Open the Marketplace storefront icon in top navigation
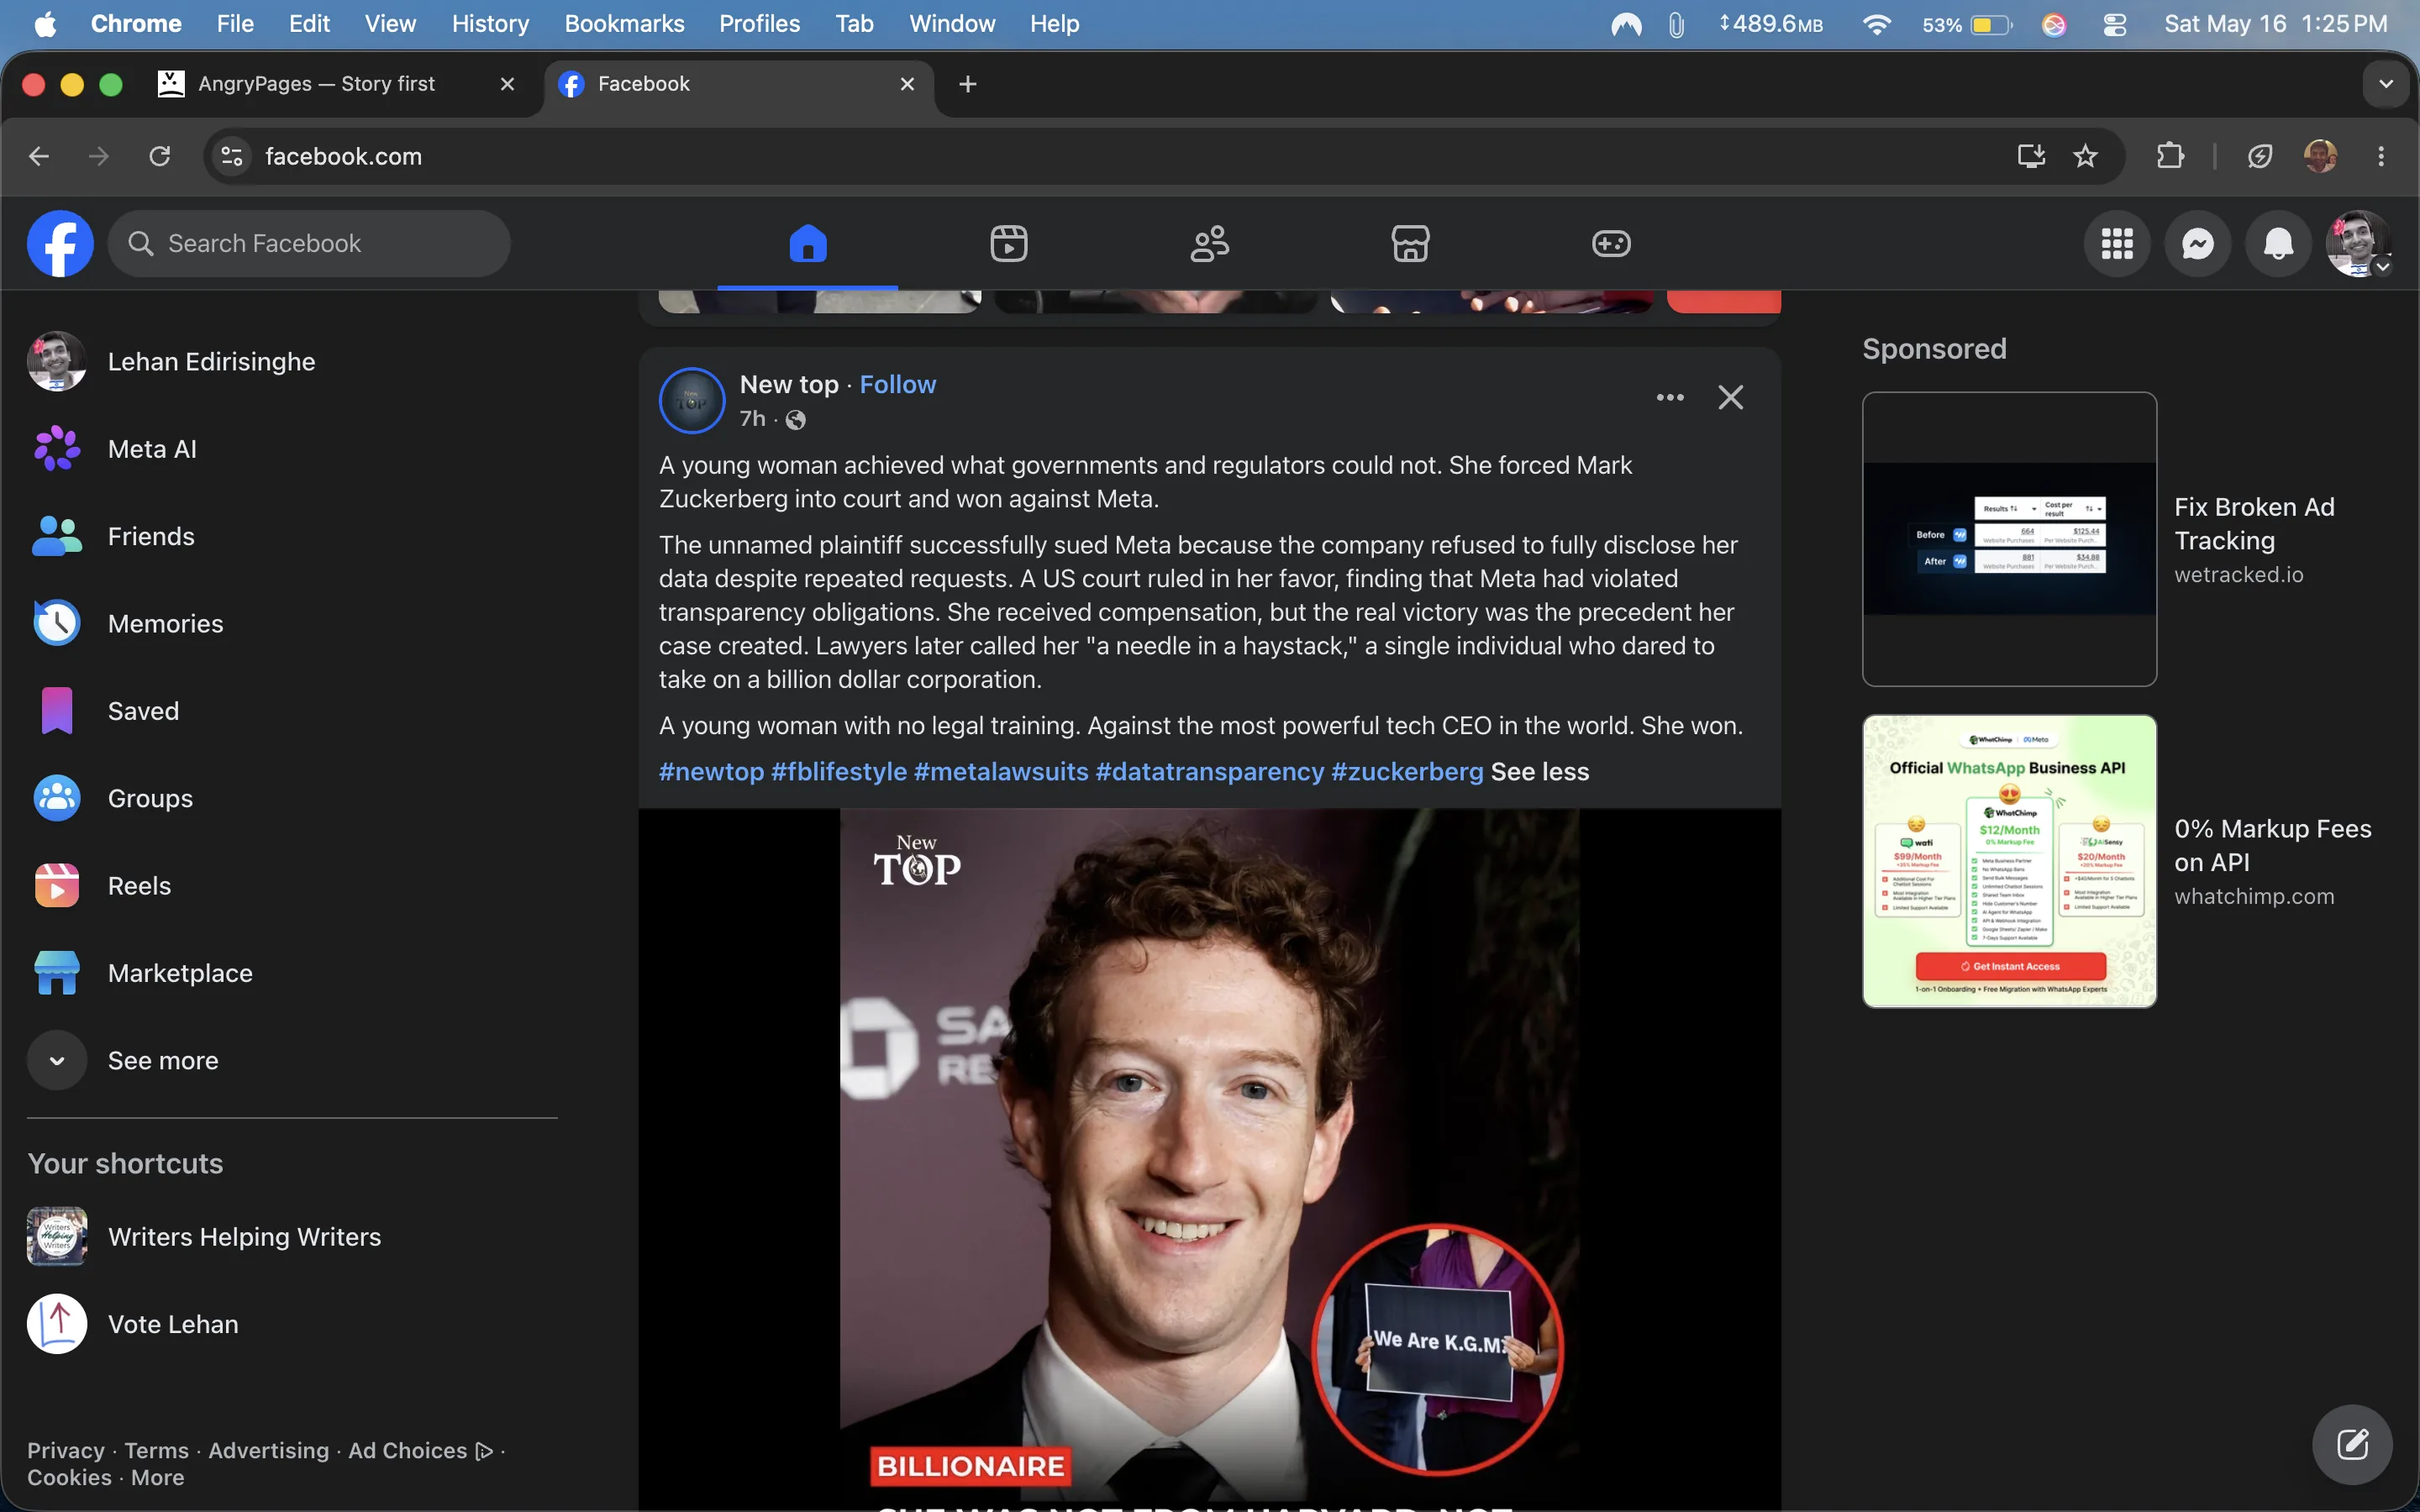Image resolution: width=2420 pixels, height=1512 pixels. click(1410, 243)
